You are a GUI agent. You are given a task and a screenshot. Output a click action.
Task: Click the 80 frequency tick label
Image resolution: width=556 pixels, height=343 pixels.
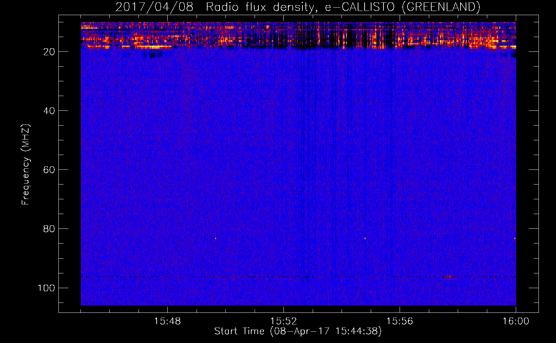click(49, 229)
